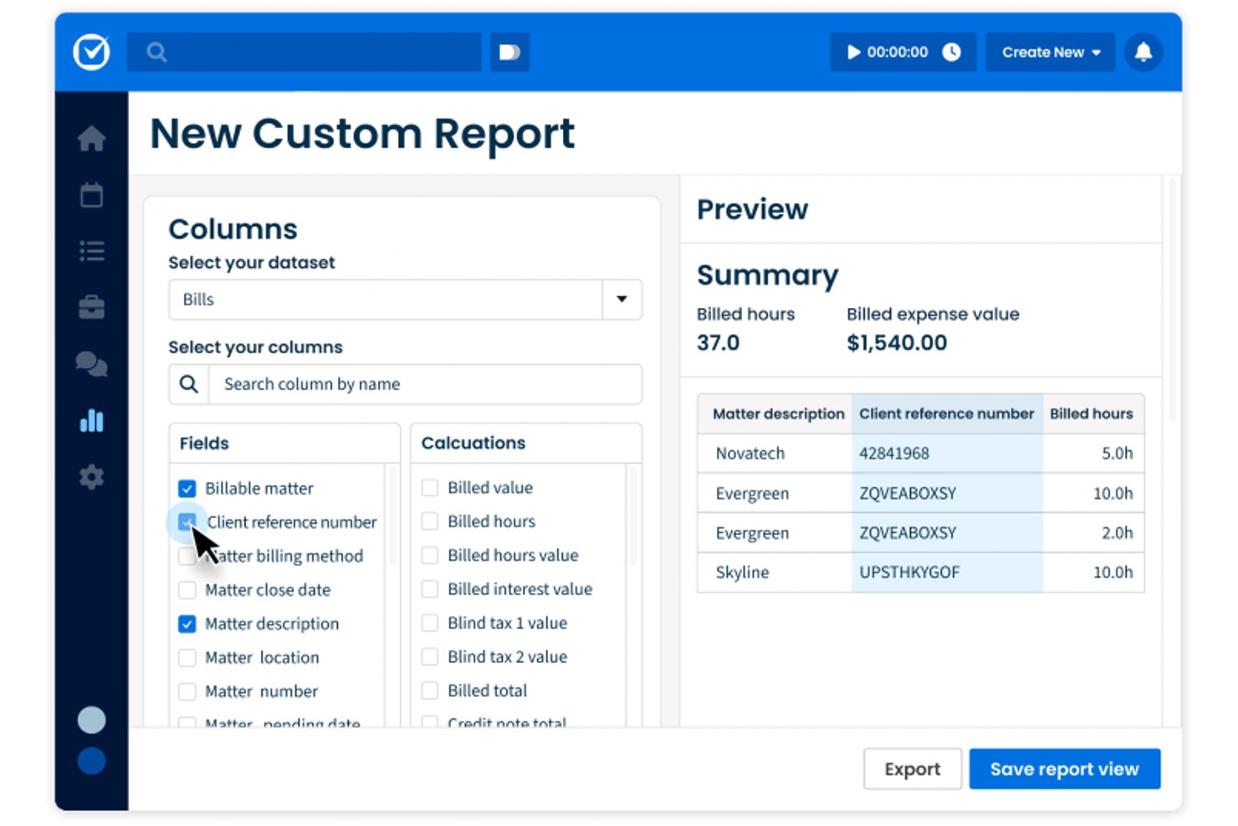Click Billed expense value $1,540.00
1238x826 pixels.
pos(897,343)
